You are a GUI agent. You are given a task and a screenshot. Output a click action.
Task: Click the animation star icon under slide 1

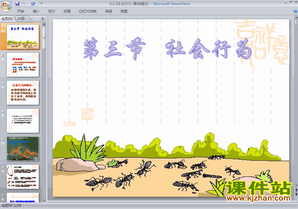[3, 31]
